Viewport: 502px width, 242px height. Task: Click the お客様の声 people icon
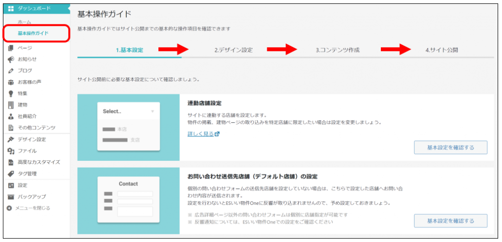pyautogui.click(x=11, y=82)
